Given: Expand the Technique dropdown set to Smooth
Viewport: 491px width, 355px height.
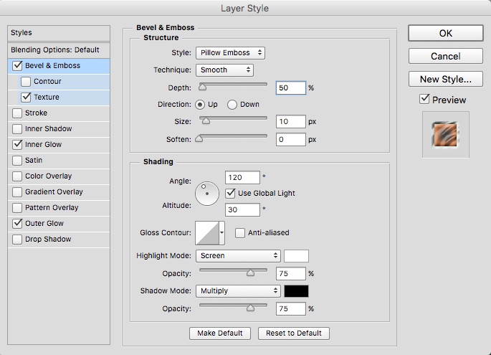Looking at the screenshot, I should 224,70.
